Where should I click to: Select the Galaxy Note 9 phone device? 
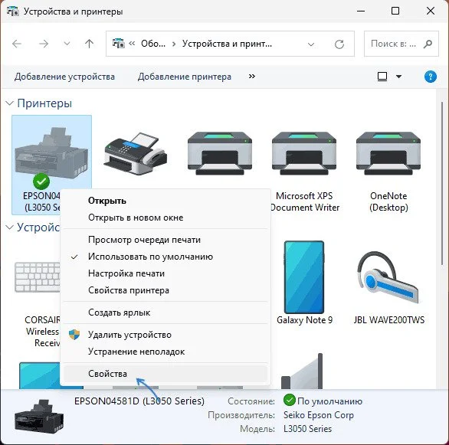pos(304,277)
